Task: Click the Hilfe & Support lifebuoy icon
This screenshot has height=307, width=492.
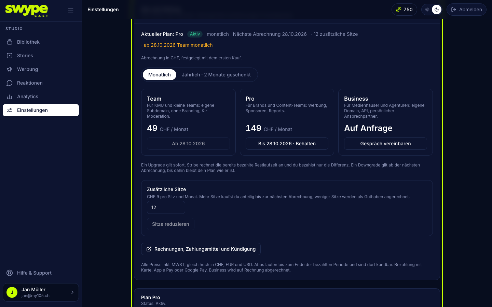Action: [x=10, y=273]
